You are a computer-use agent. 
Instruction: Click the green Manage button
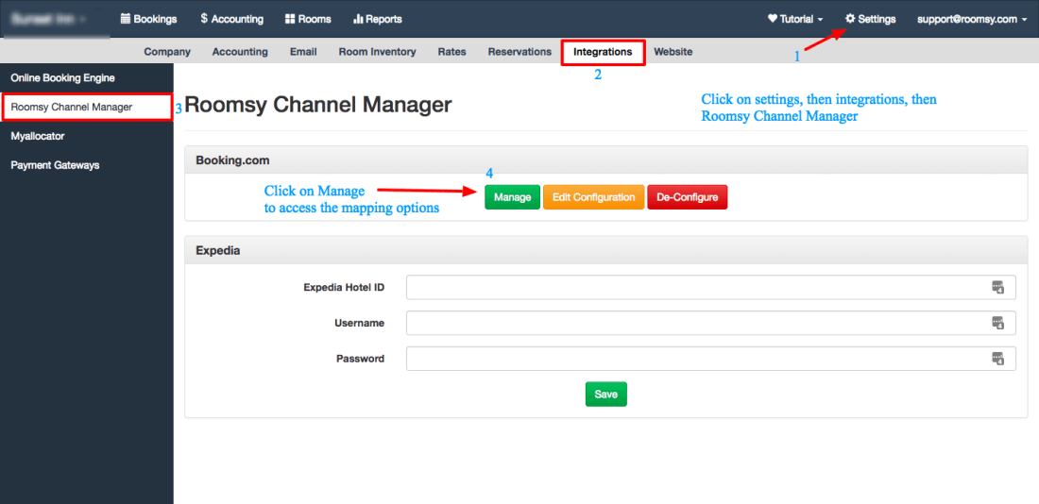pyautogui.click(x=512, y=197)
